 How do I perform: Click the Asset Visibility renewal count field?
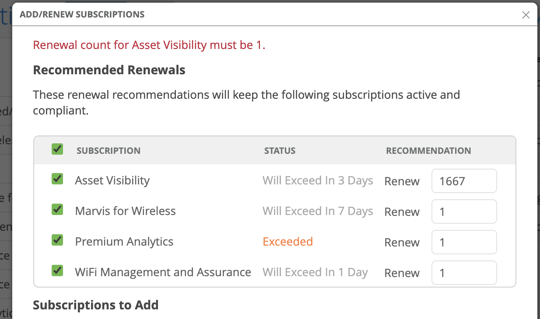tap(464, 181)
